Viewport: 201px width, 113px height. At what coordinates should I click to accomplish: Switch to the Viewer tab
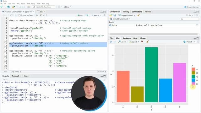[143, 38]
